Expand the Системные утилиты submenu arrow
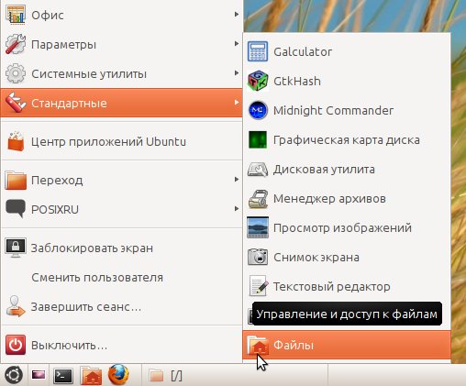466x386 pixels. (x=237, y=72)
